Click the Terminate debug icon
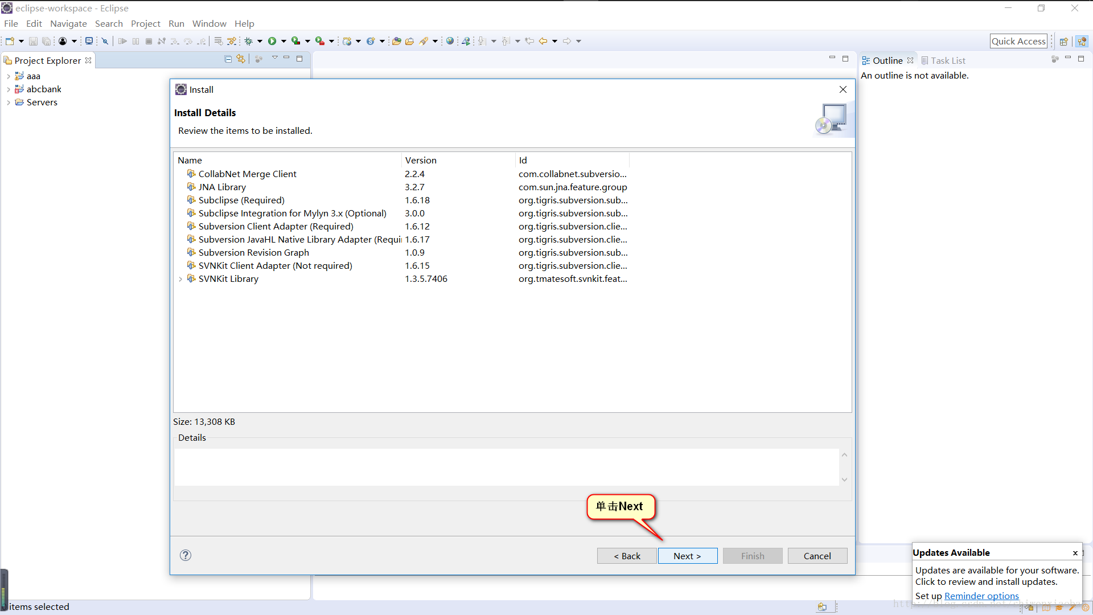Screen dimensions: 1093x615 [x=149, y=41]
